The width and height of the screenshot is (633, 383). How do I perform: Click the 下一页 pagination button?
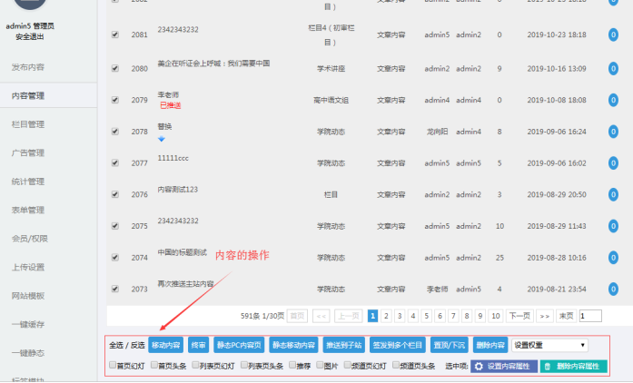[x=519, y=316]
